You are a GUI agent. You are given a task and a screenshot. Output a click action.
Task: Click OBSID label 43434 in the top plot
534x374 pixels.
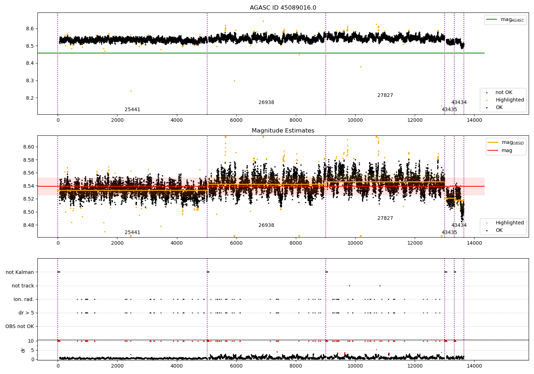(459, 103)
